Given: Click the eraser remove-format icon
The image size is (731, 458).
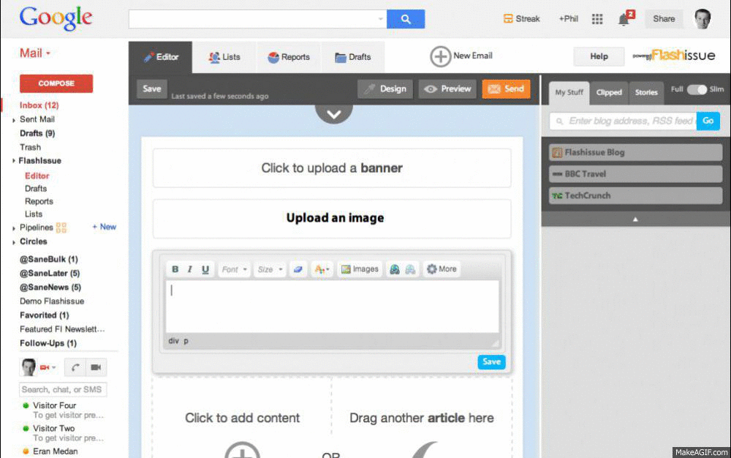Looking at the screenshot, I should [297, 269].
